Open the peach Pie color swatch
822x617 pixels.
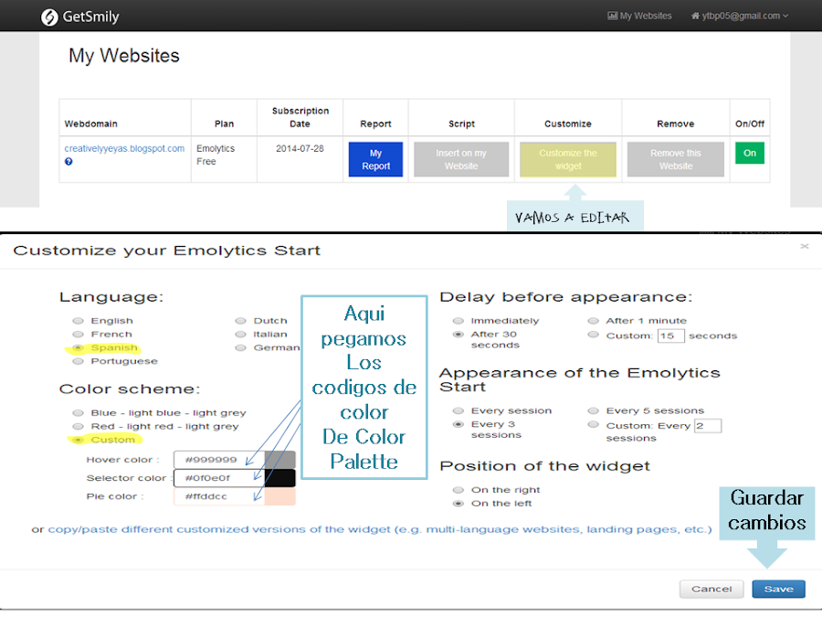pyautogui.click(x=280, y=496)
